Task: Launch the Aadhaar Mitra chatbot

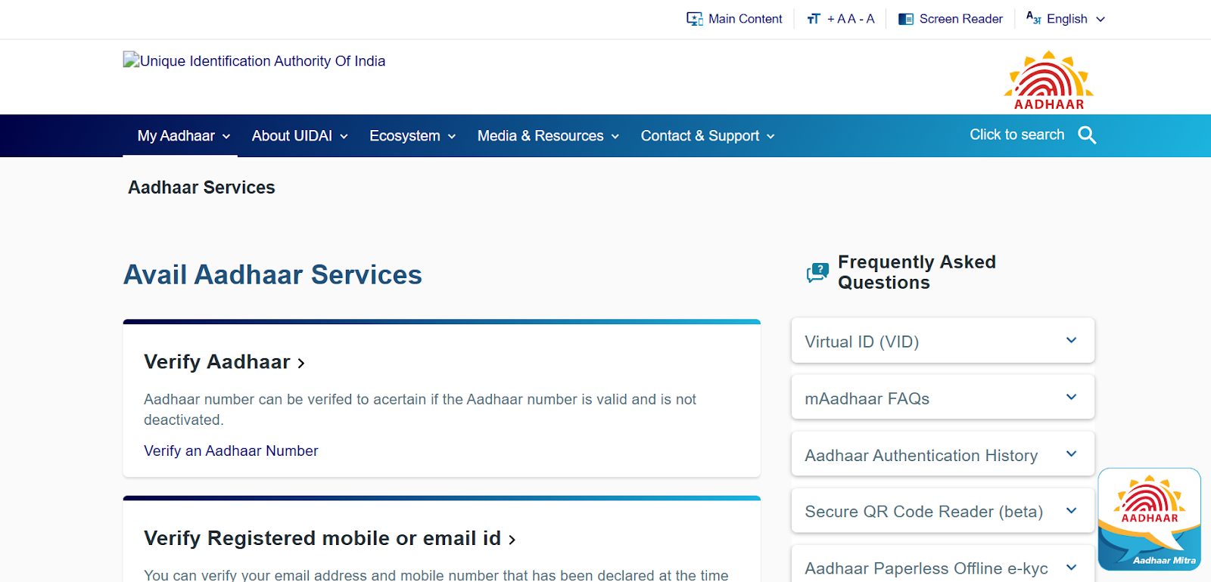Action: [x=1149, y=519]
